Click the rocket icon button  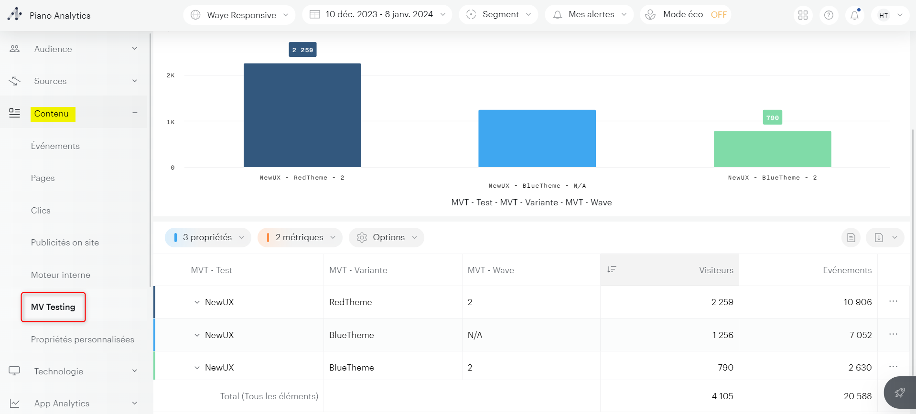click(x=899, y=393)
